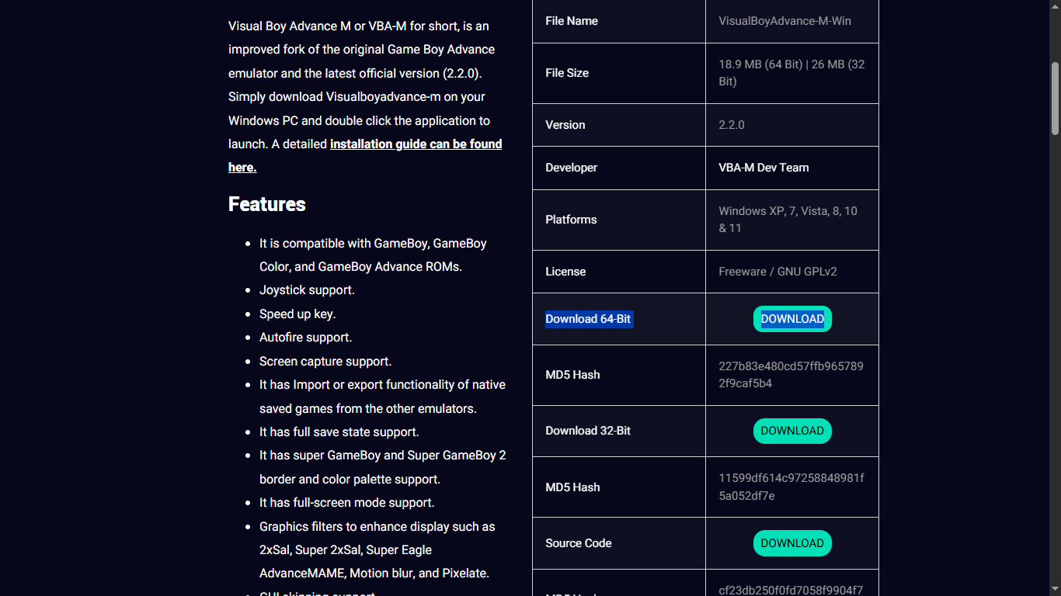Click the 'VBA-M Dev Team' developer cell
The width and height of the screenshot is (1061, 596).
coord(764,168)
